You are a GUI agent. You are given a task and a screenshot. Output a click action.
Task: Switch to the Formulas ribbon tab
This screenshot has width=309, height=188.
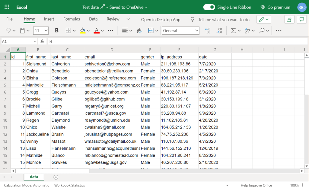[72, 19]
